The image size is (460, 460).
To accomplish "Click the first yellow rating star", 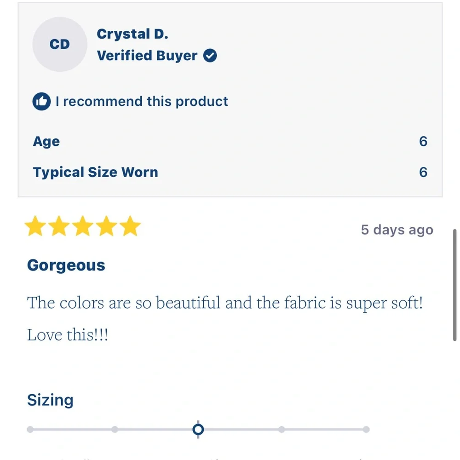I will coord(35,226).
